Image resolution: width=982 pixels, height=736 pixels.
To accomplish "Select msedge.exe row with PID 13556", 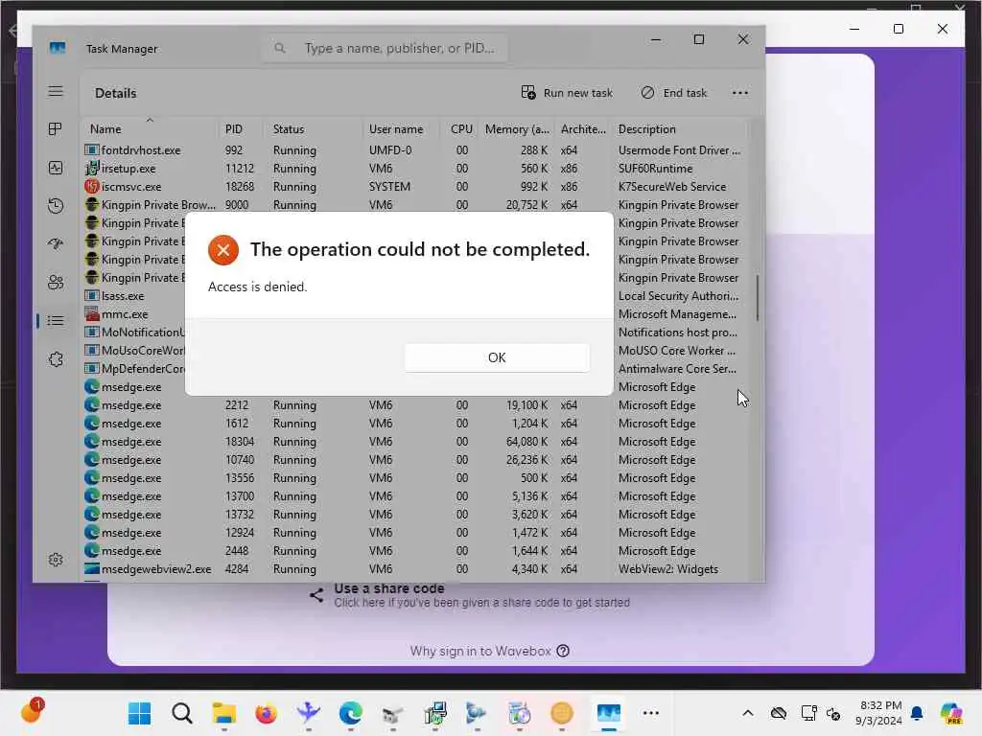I will coord(413,477).
